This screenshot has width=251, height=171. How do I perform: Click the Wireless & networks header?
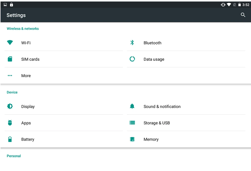pos(23,28)
